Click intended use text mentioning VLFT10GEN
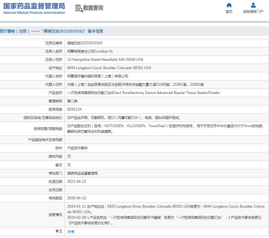The image size is (269, 238). click(x=165, y=129)
